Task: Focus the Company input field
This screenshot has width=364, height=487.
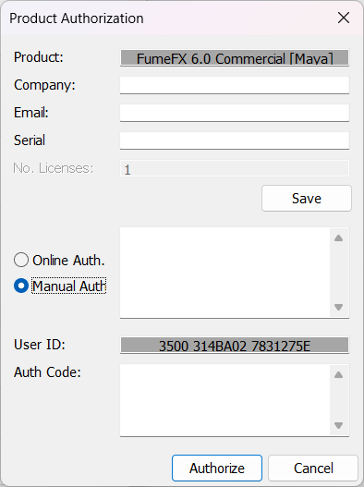Action: (x=235, y=85)
